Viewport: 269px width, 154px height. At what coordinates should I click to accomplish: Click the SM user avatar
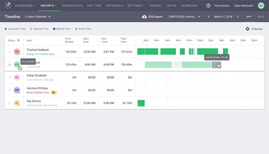[x=261, y=5]
